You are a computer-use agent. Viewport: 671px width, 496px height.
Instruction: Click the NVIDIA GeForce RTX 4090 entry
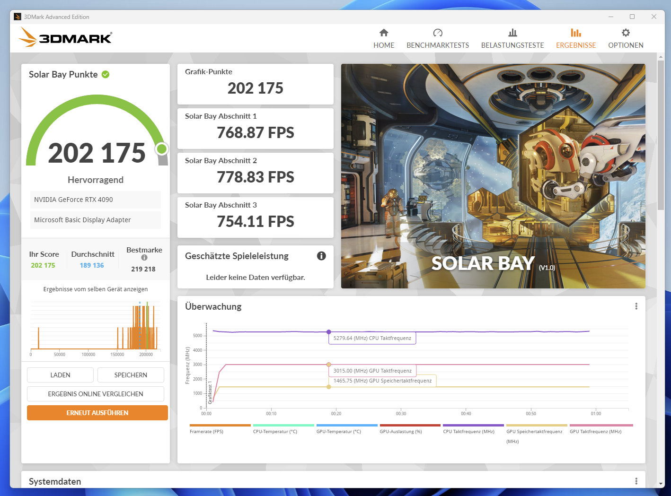96,200
